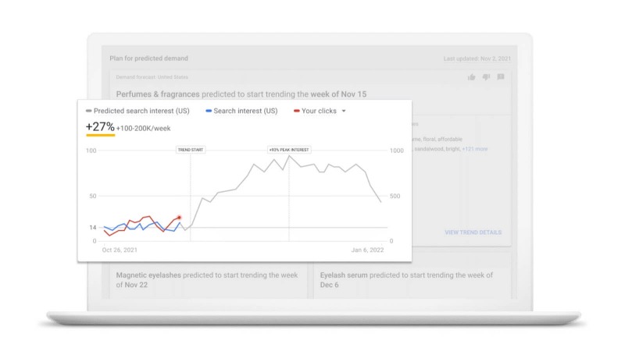Click the +93% PEAK INTEREST marker
Viewport: 625px width, 351px height.
coord(289,150)
